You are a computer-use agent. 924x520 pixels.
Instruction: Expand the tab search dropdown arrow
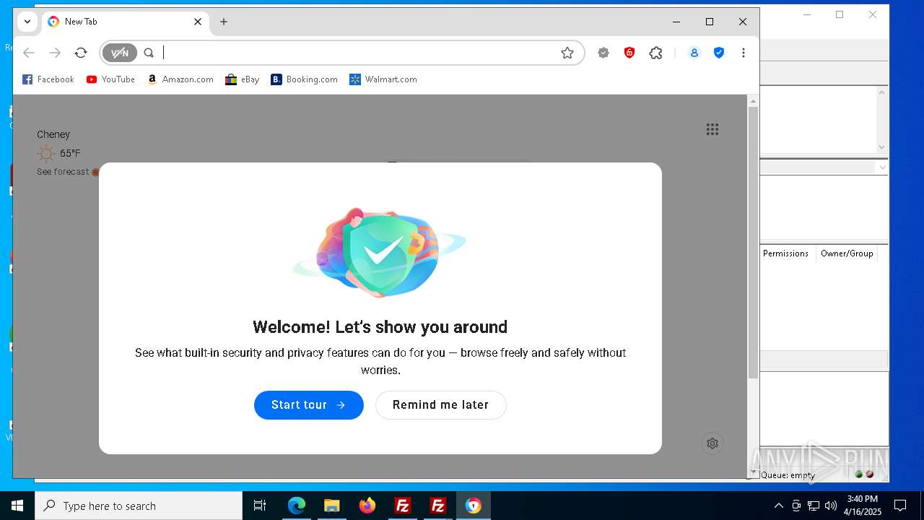click(27, 22)
